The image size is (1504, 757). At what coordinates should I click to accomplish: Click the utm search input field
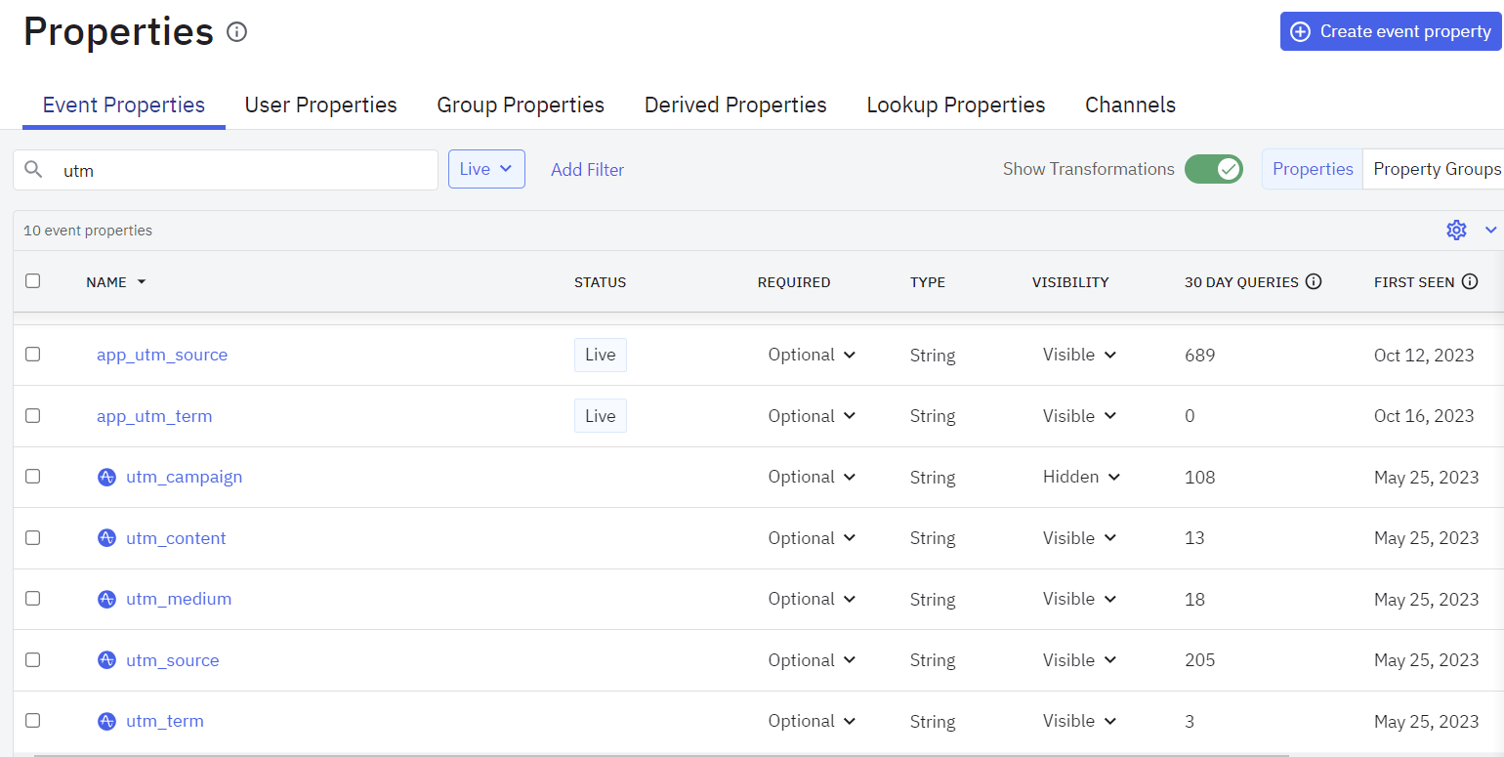click(244, 170)
